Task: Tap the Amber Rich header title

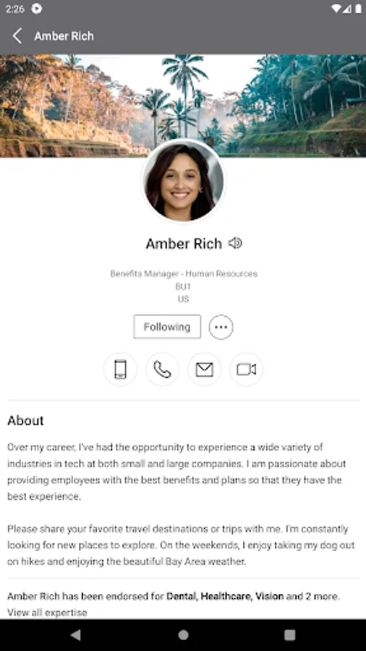Action: pyautogui.click(x=64, y=36)
